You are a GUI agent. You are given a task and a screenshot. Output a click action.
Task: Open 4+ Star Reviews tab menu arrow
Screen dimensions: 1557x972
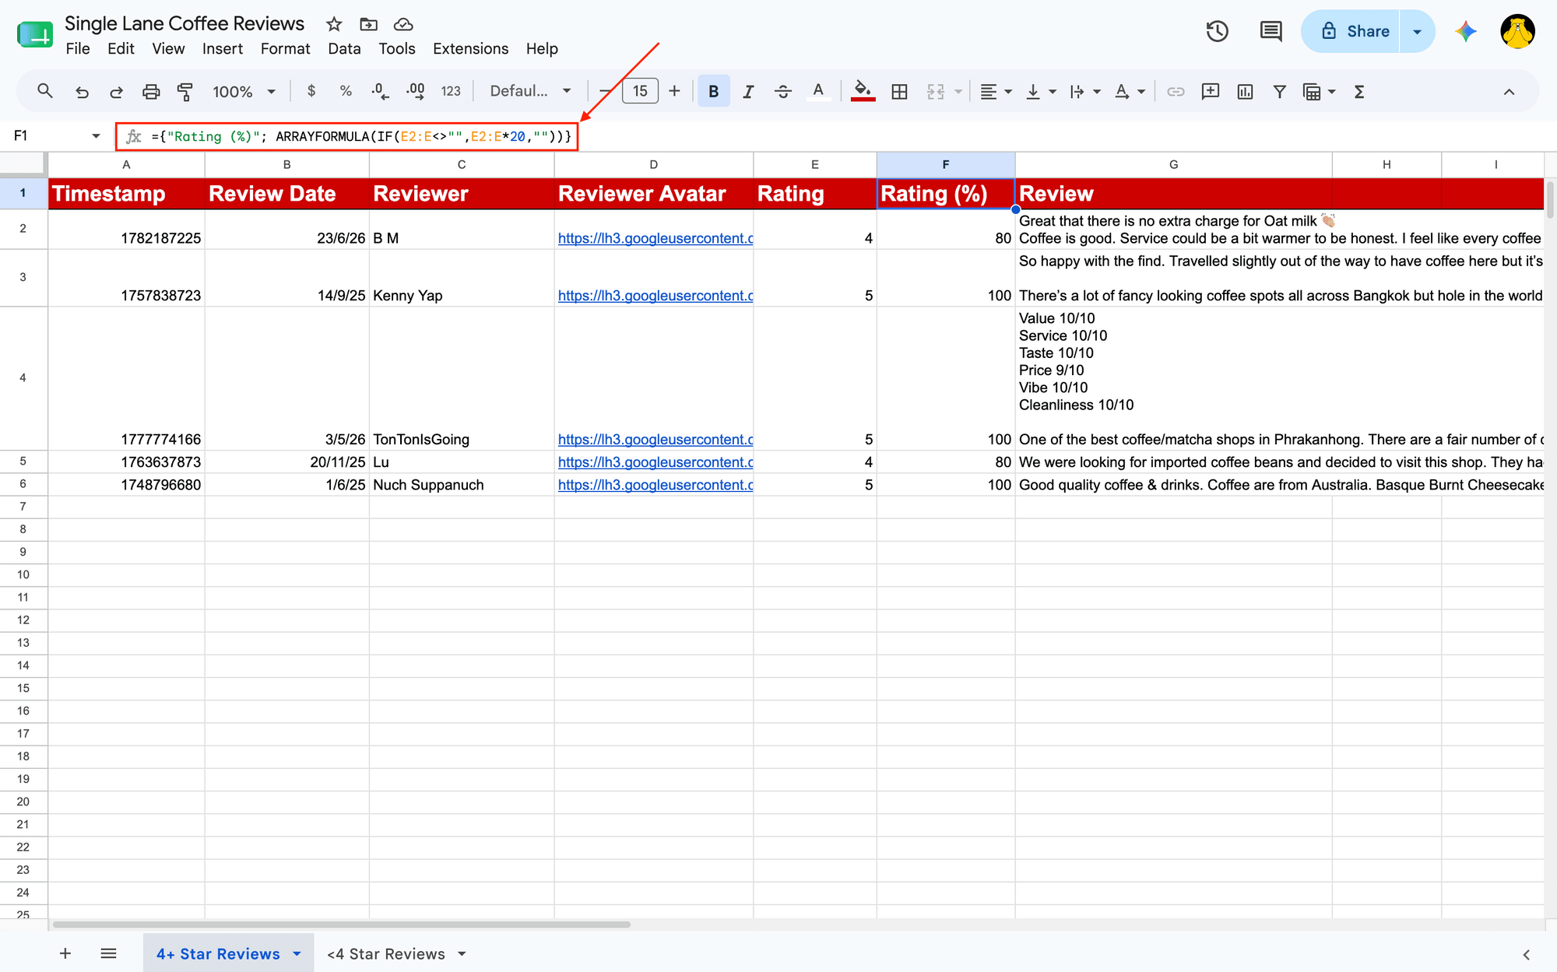pos(297,953)
